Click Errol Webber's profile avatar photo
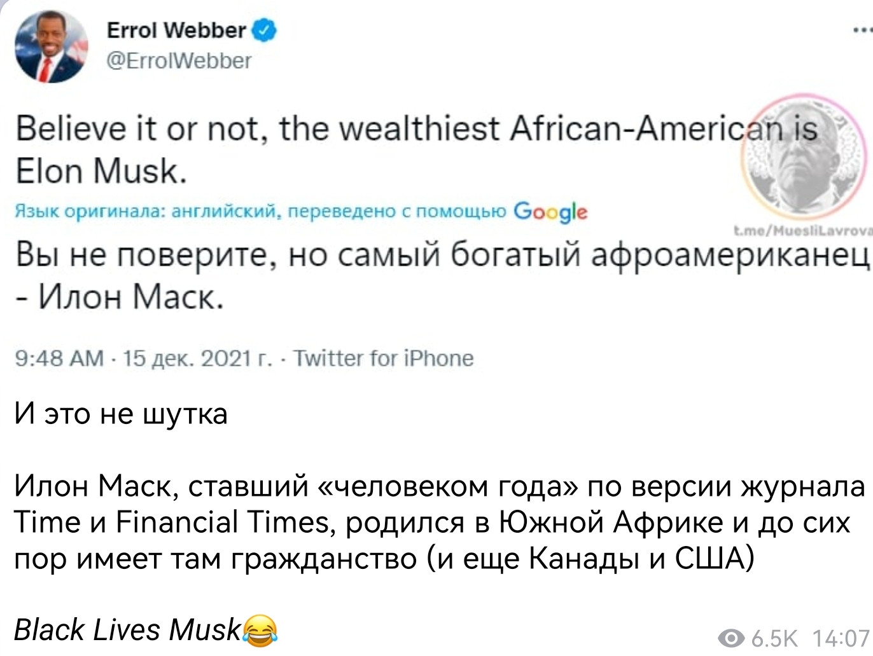 pyautogui.click(x=51, y=47)
